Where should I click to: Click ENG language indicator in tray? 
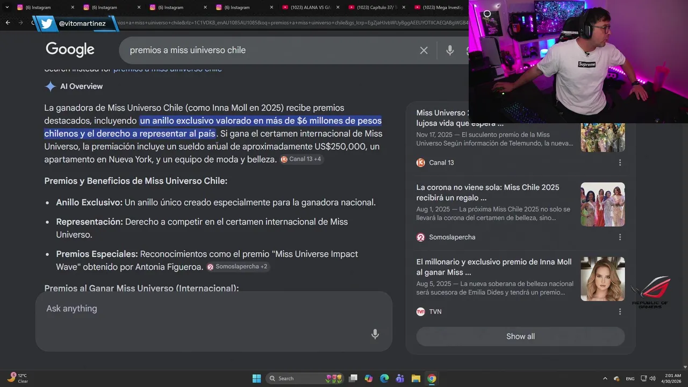630,378
